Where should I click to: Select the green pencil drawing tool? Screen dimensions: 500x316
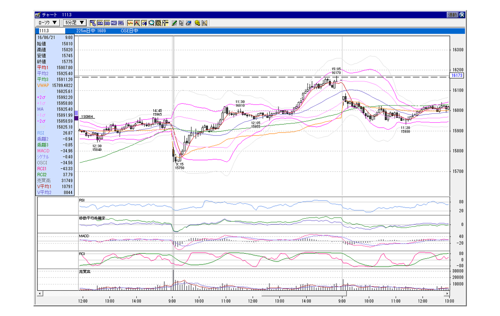pos(175,23)
